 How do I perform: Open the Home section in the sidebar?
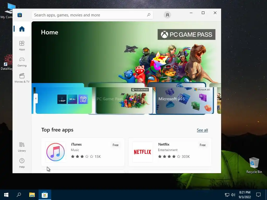pos(22,29)
